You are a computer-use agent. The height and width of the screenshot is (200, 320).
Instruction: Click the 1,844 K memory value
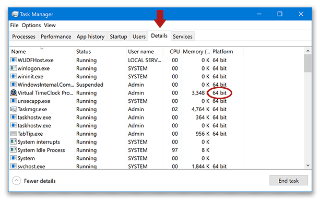[x=200, y=167]
